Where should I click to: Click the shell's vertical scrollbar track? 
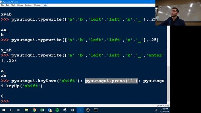[168, 46]
